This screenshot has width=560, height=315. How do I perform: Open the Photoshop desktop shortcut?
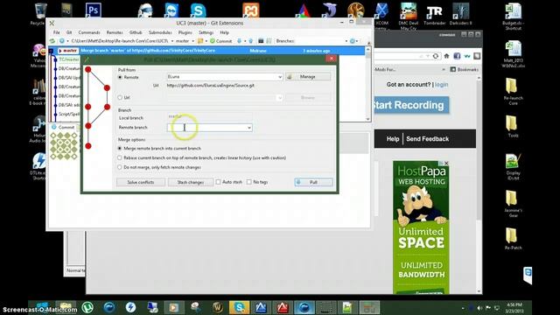pyautogui.click(x=94, y=10)
